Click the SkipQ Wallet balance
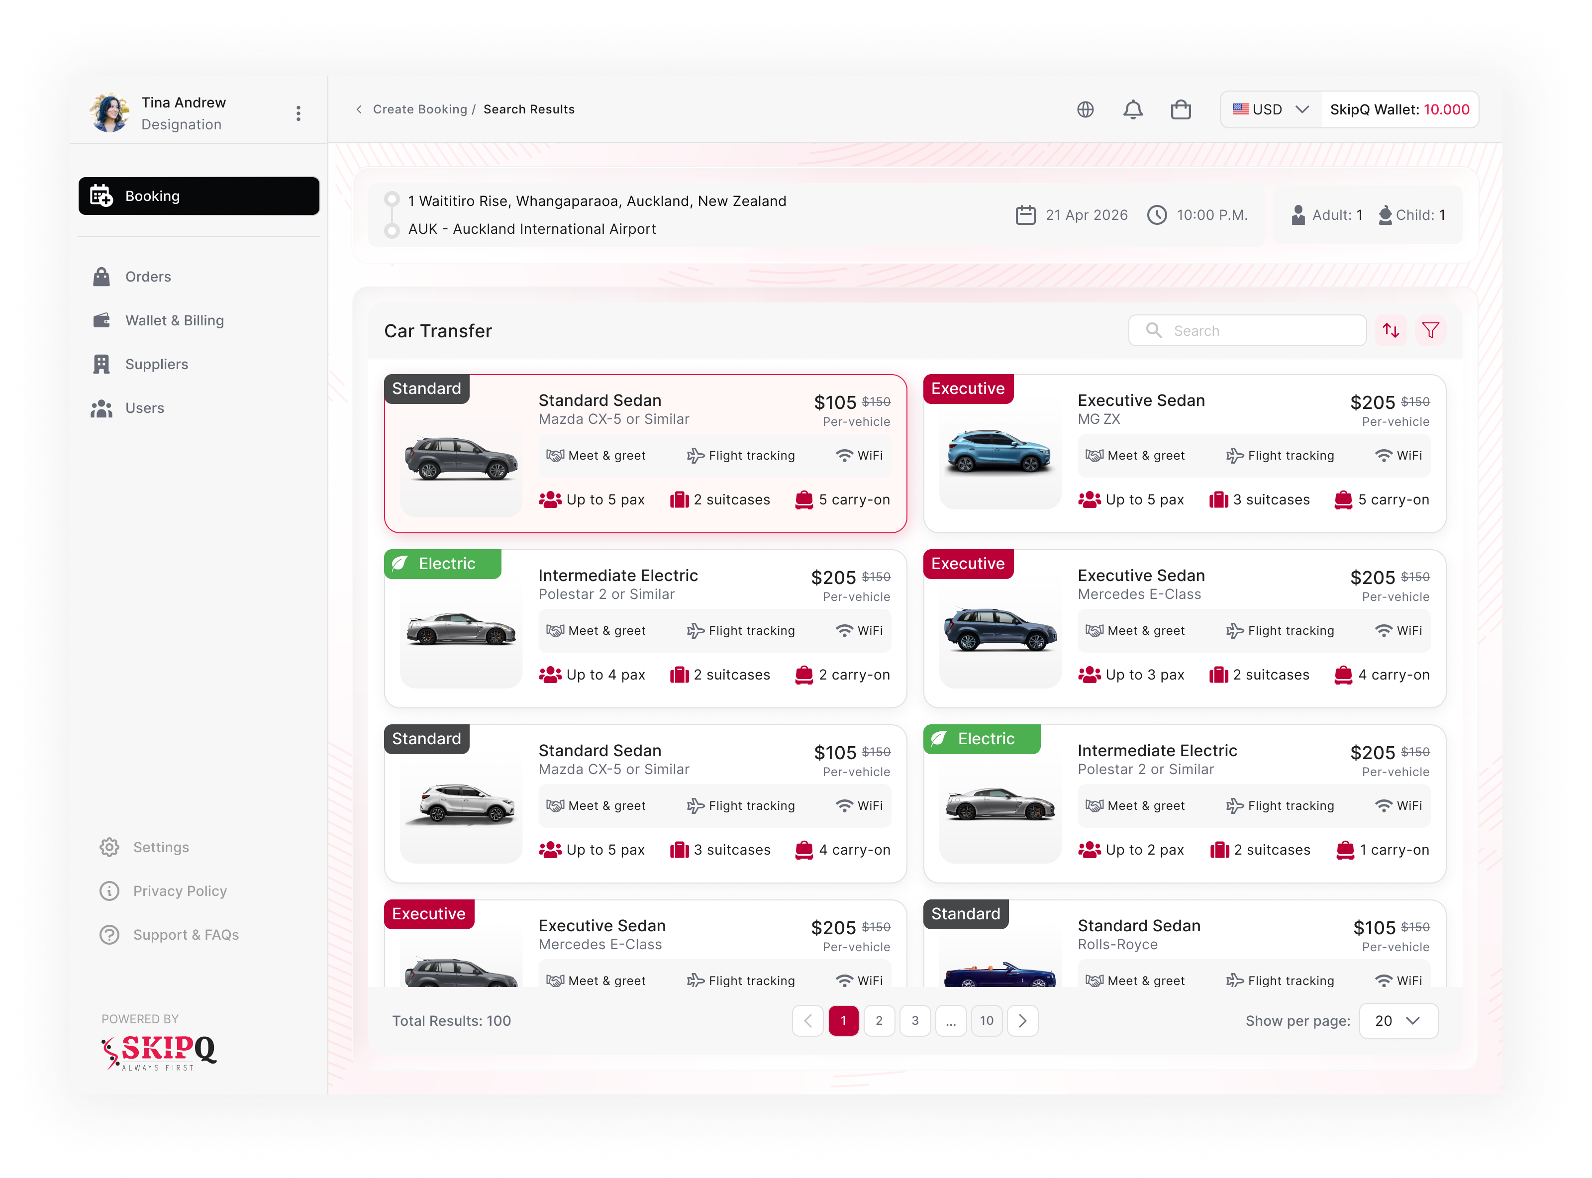 [1399, 109]
